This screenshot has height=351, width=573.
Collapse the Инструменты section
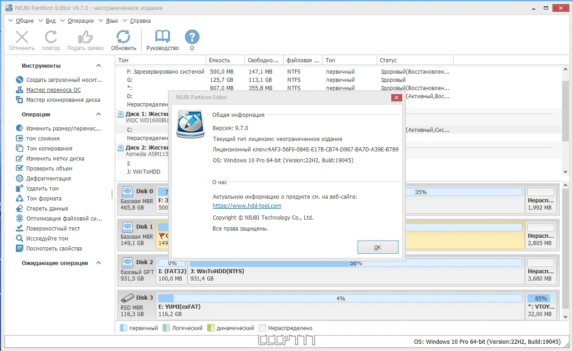coord(98,65)
